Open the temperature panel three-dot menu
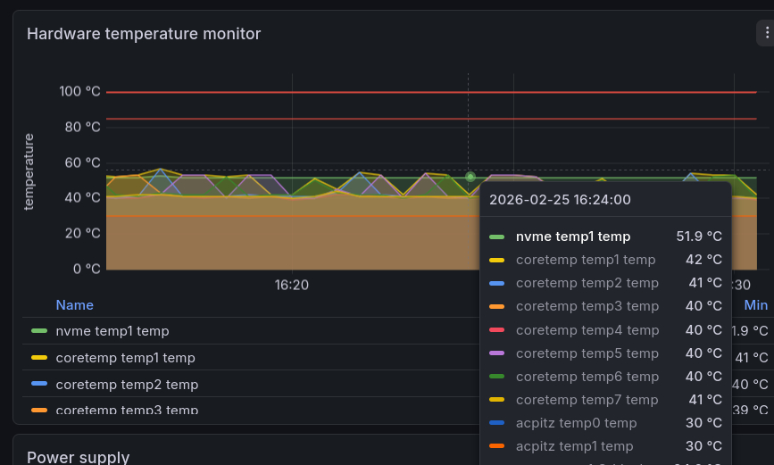This screenshot has width=774, height=465. click(765, 33)
